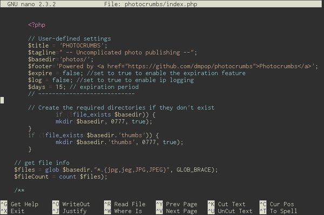324x215 pixels.
Task: Select ^R Read File option
Action: 125,204
